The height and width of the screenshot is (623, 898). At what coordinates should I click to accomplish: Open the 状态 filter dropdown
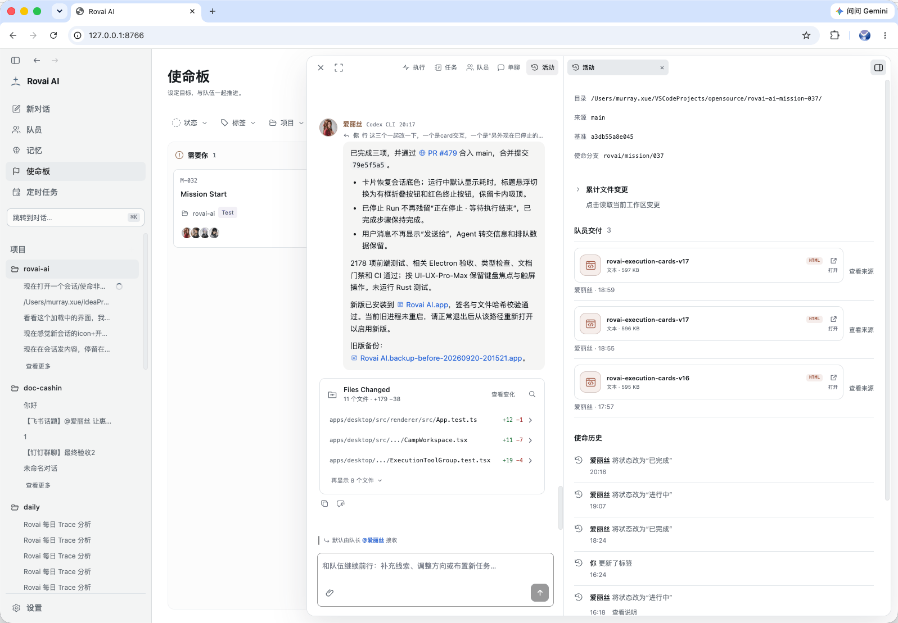click(189, 122)
